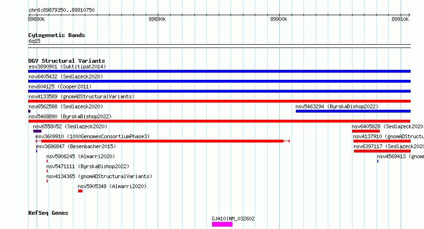Click the nsv6405828 (Sedlazeck2020 label

tap(387, 126)
